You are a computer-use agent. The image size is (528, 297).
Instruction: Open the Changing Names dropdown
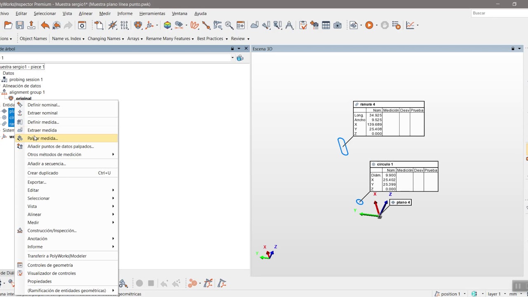pos(106,39)
